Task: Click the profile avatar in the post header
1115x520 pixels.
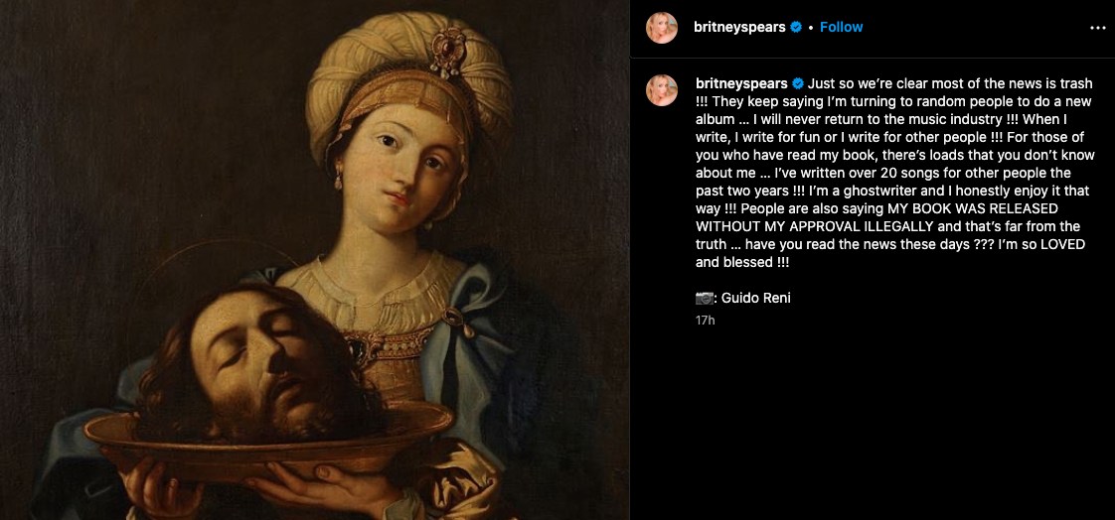Action: (662, 28)
